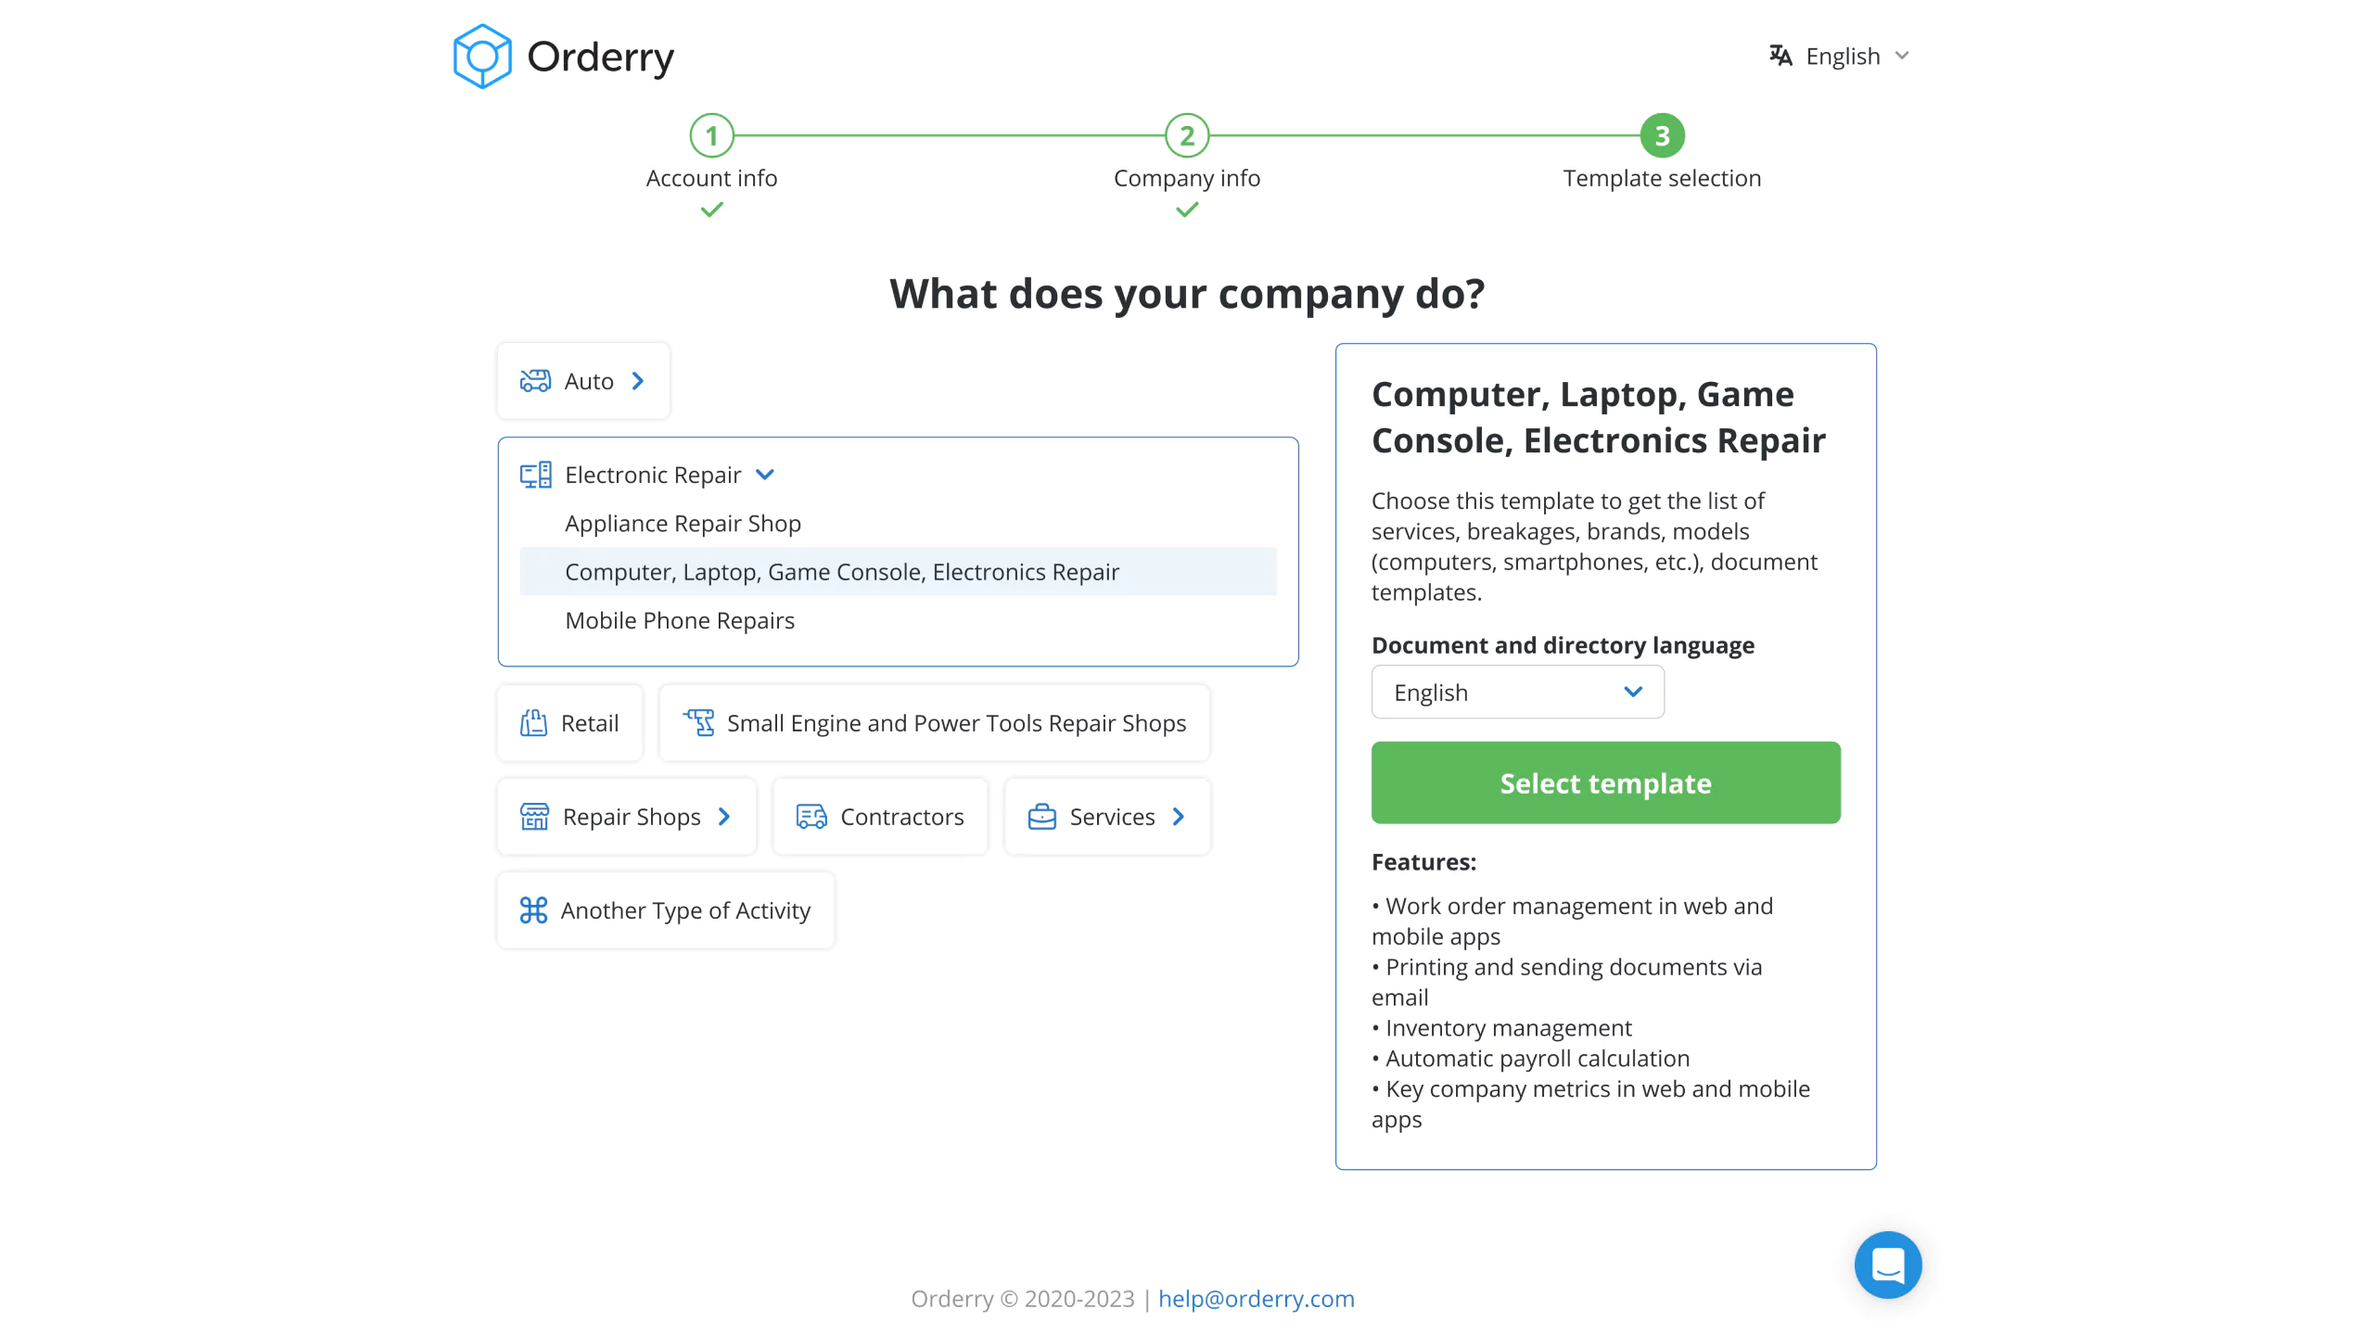Click the Electronic Repair category icon
The width and height of the screenshot is (2374, 1335).
click(x=533, y=475)
